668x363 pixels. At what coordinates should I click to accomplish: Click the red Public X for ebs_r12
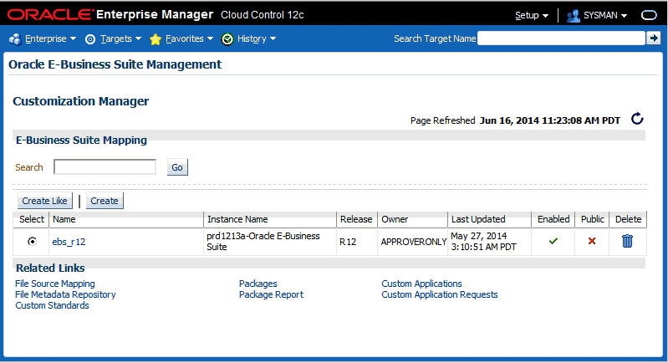tap(592, 241)
